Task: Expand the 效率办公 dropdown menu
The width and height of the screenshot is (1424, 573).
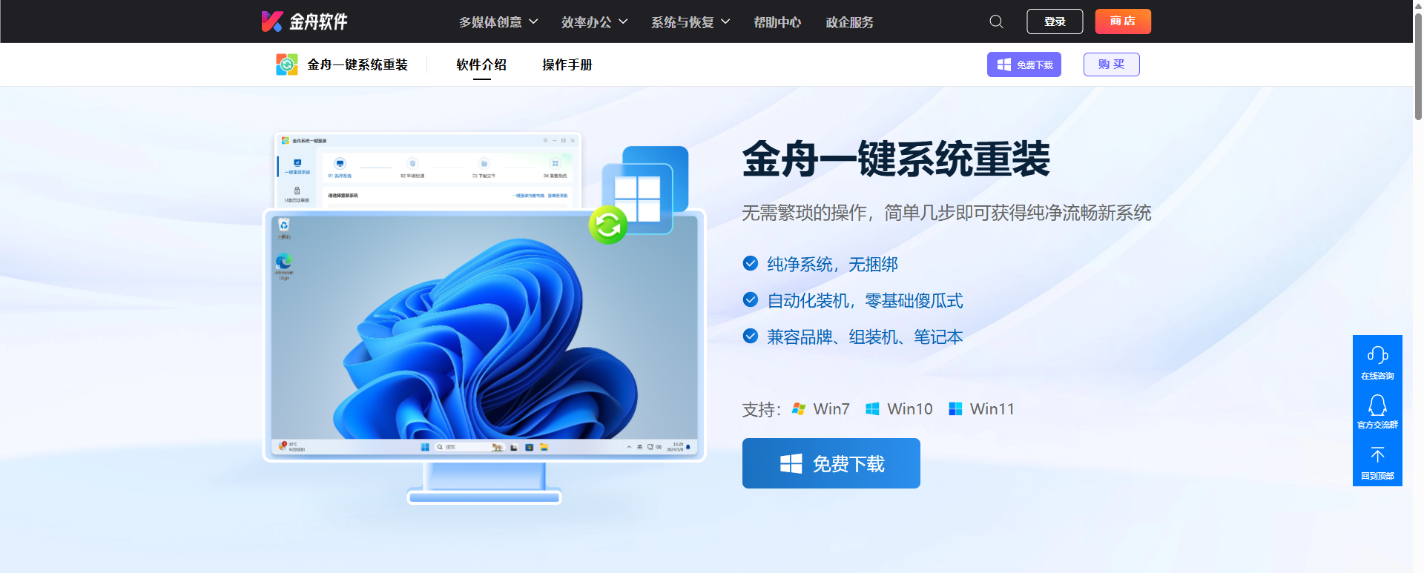Action: click(x=594, y=22)
